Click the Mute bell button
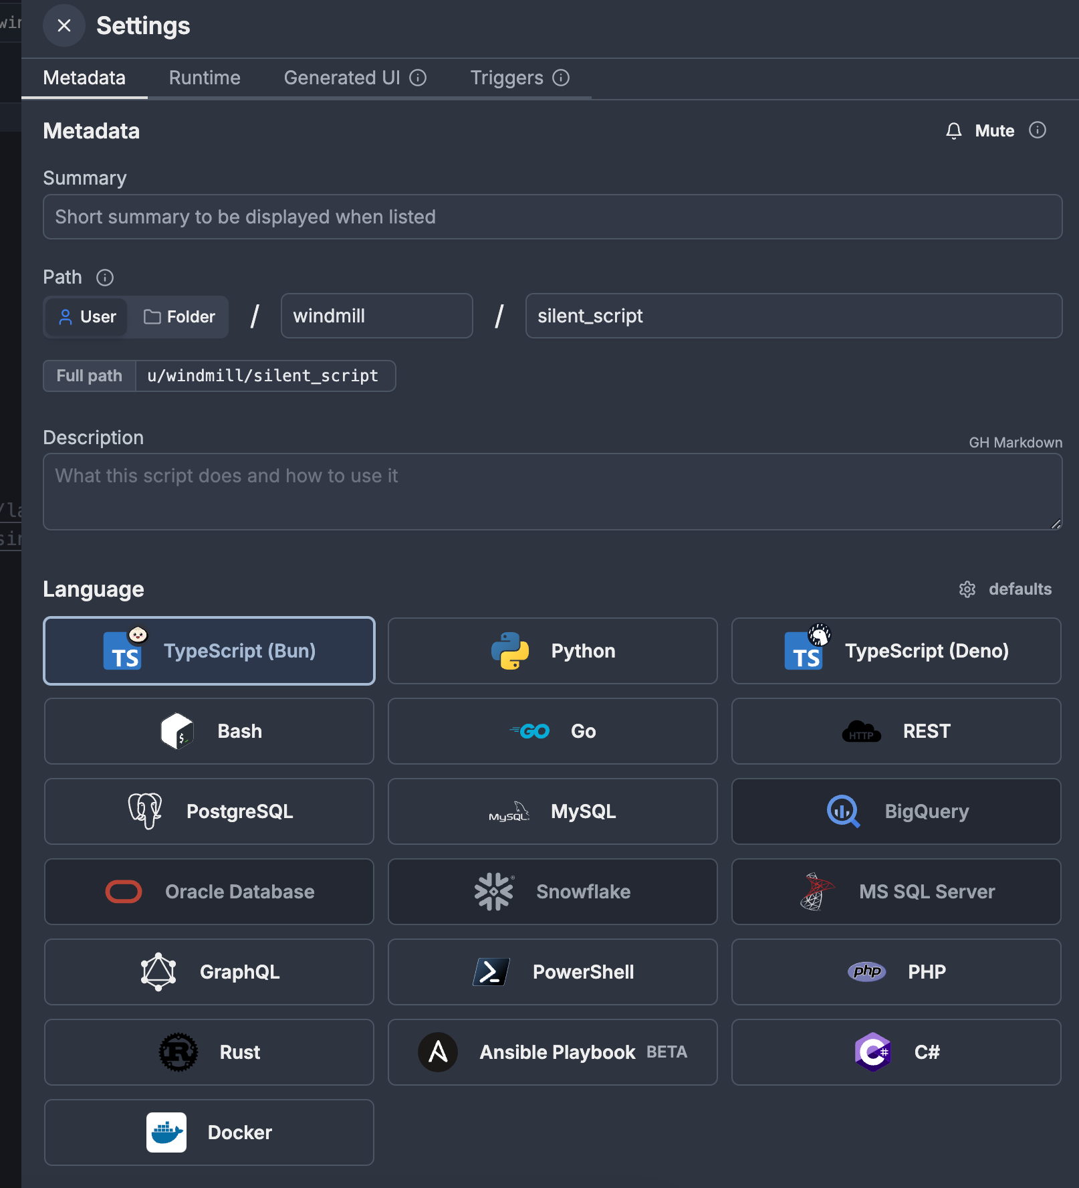Viewport: 1079px width, 1188px height. pyautogui.click(x=979, y=130)
